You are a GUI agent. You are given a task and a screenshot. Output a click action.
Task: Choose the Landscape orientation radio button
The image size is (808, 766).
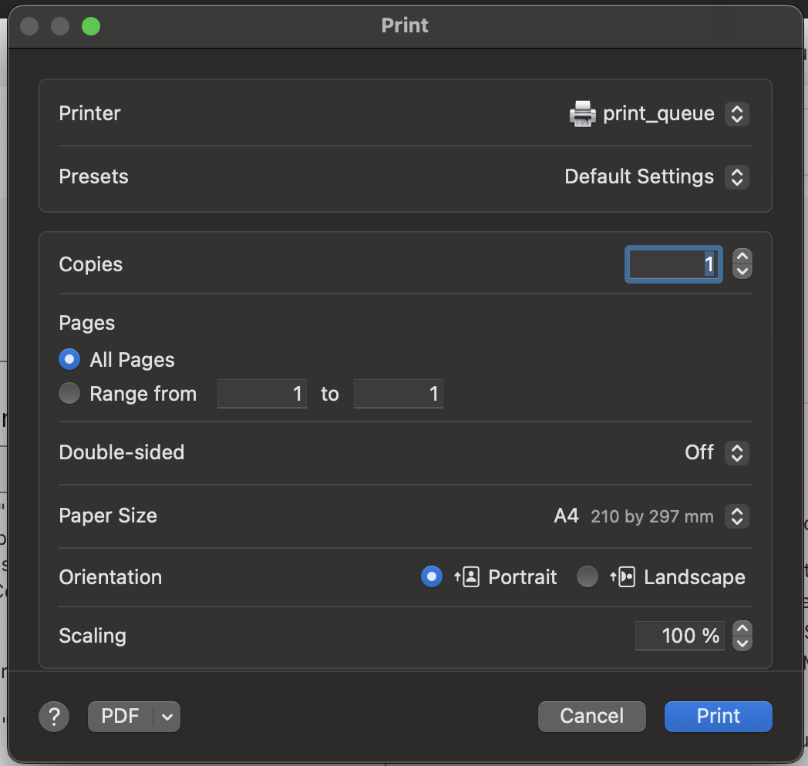pos(587,577)
